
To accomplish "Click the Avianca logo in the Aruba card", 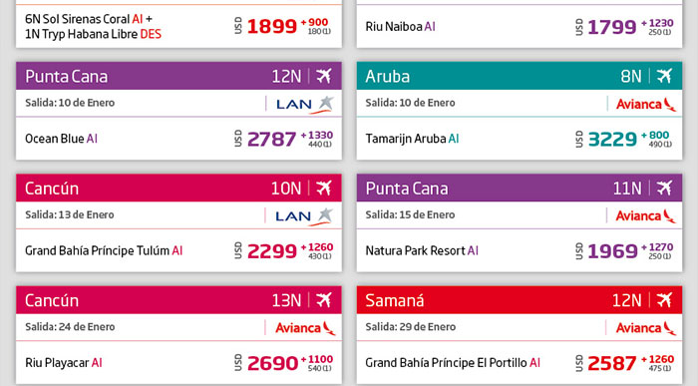I will click(646, 104).
